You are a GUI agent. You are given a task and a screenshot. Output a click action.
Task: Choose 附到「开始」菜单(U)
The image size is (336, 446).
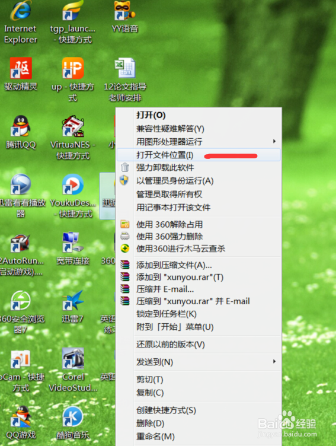tap(199, 327)
